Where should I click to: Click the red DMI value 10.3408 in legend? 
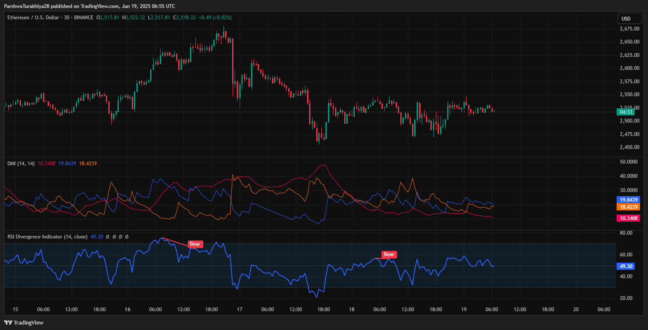46,163
